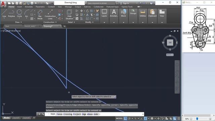Click the zoom slider handle in image viewer
215x121 pixels.
[197, 119]
